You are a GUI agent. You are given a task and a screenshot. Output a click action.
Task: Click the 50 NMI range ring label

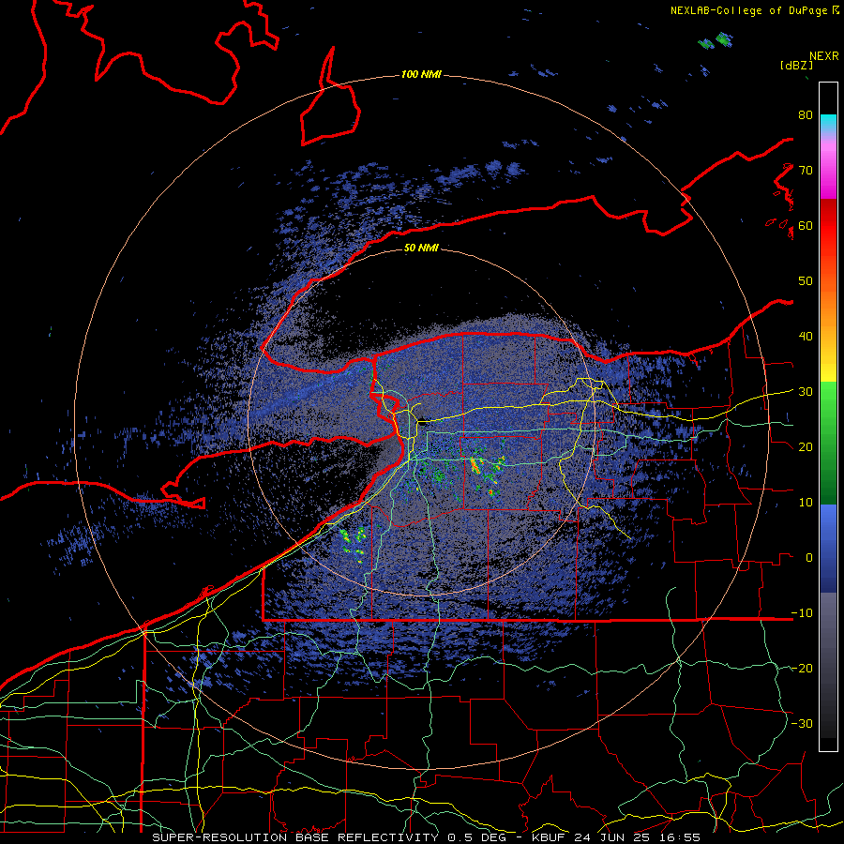point(421,248)
